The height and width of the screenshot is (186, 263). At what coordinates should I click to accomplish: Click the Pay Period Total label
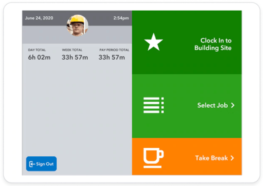click(114, 50)
